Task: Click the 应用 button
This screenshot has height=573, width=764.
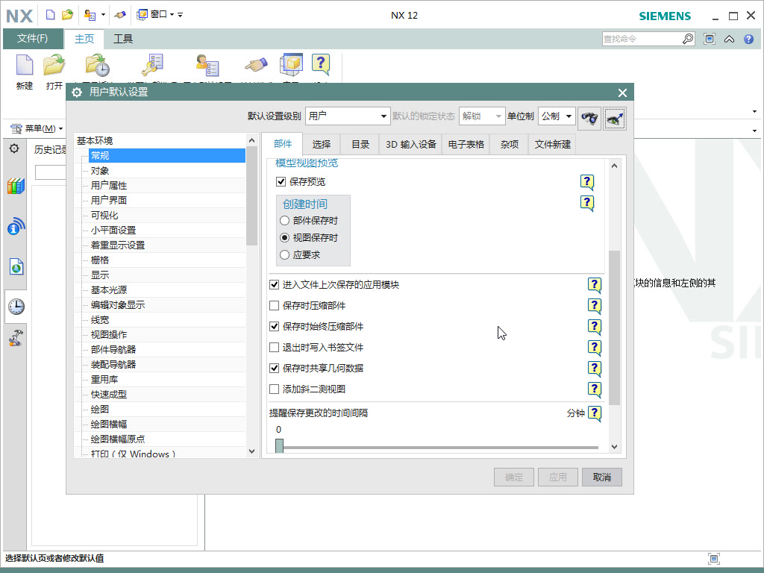Action: click(557, 477)
